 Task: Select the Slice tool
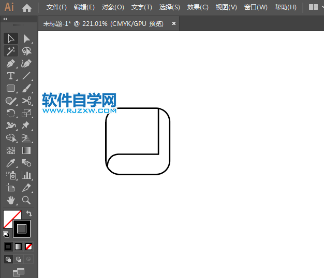tap(26, 188)
